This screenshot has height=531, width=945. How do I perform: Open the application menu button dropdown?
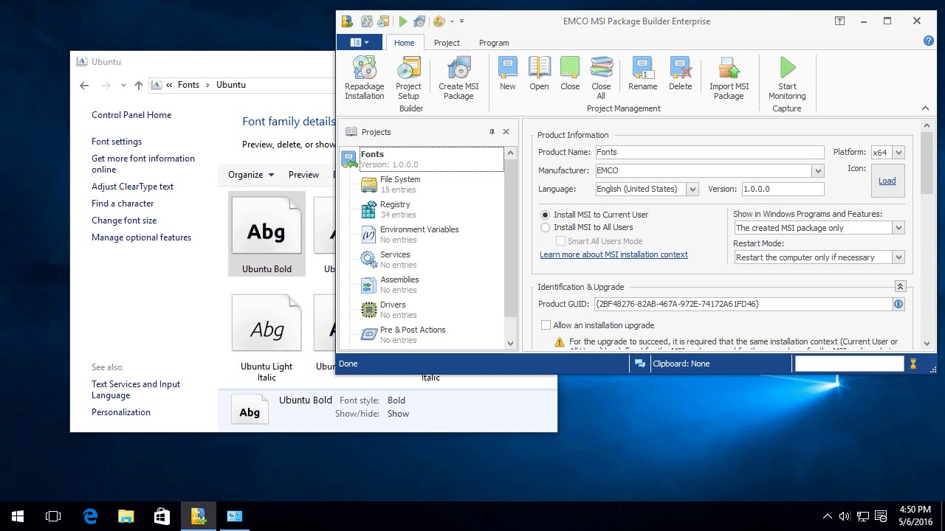360,43
